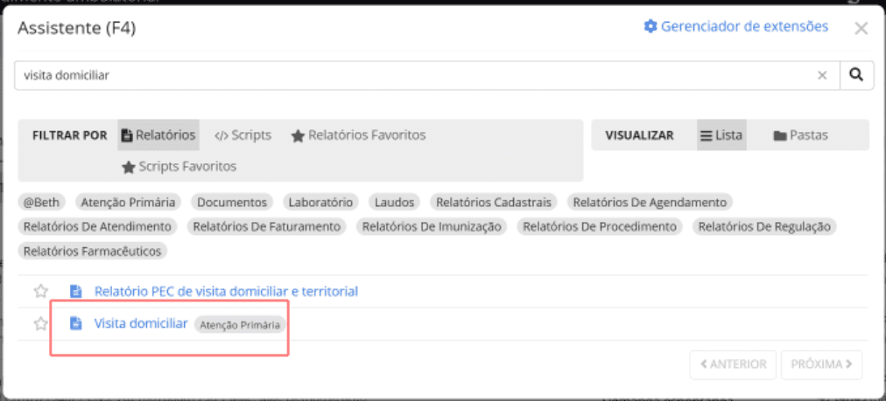Select the @Beth tag

point(42,202)
